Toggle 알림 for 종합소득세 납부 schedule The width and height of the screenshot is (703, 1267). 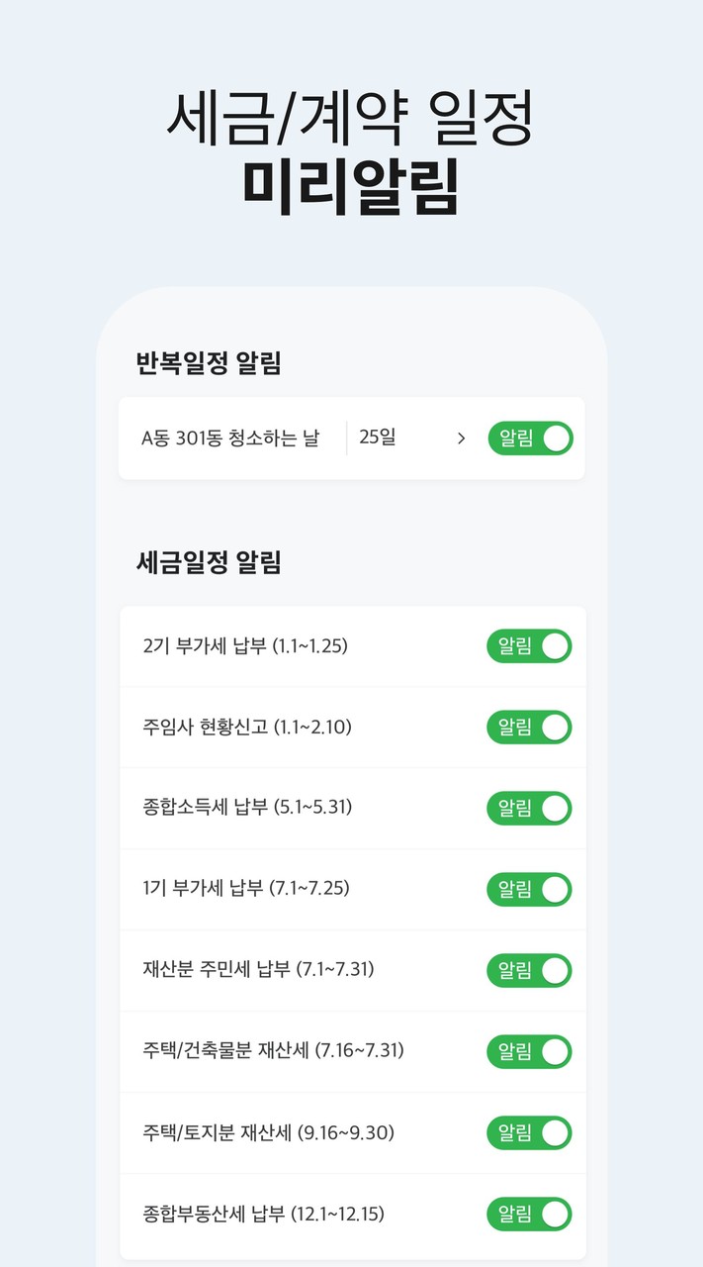click(529, 809)
